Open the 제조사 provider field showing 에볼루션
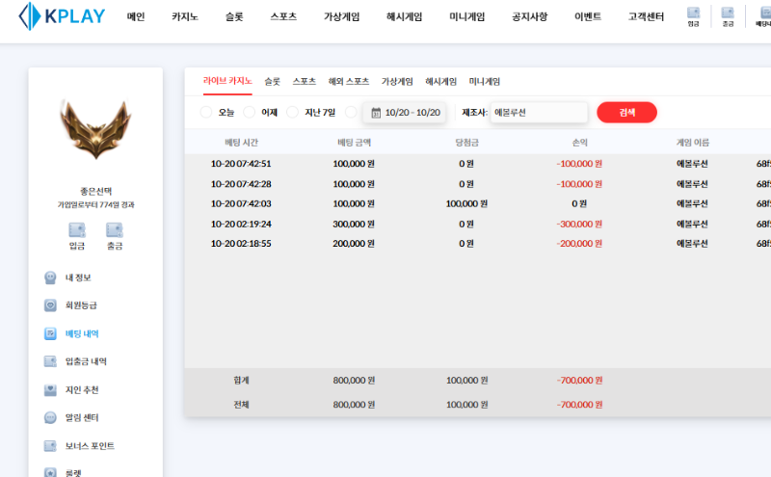This screenshot has width=771, height=477. point(538,113)
